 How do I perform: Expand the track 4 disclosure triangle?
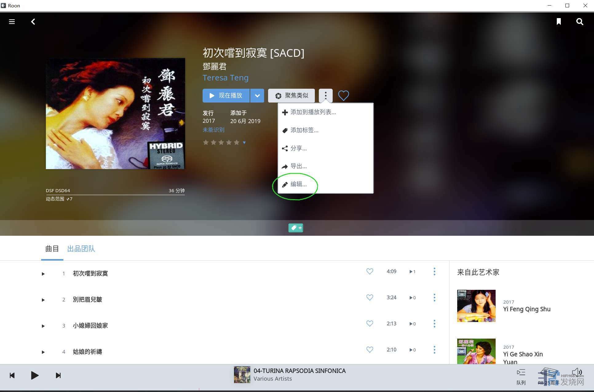(43, 352)
